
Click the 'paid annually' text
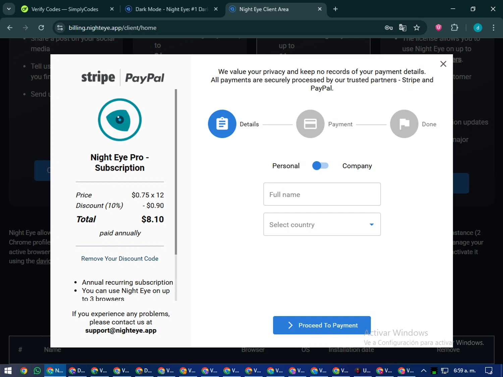[x=120, y=233]
